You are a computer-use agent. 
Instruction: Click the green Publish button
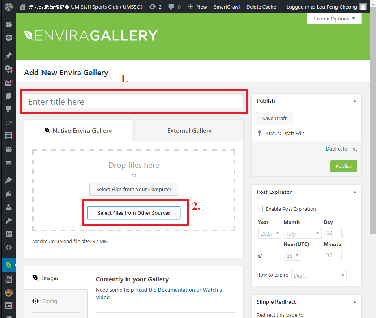(x=344, y=166)
